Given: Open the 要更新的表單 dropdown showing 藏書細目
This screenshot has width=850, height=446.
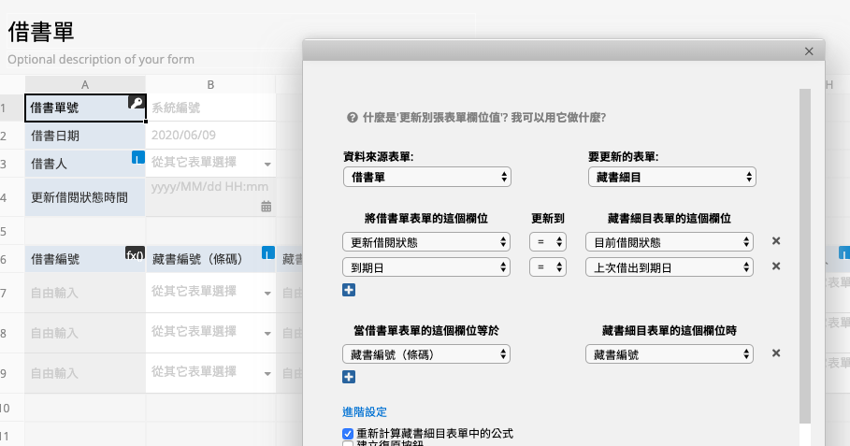Looking at the screenshot, I should 671,177.
